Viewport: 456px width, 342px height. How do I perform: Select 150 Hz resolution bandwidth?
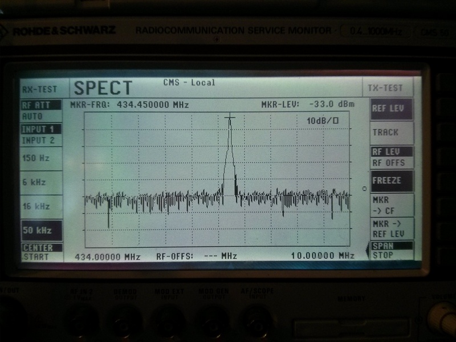coord(36,158)
